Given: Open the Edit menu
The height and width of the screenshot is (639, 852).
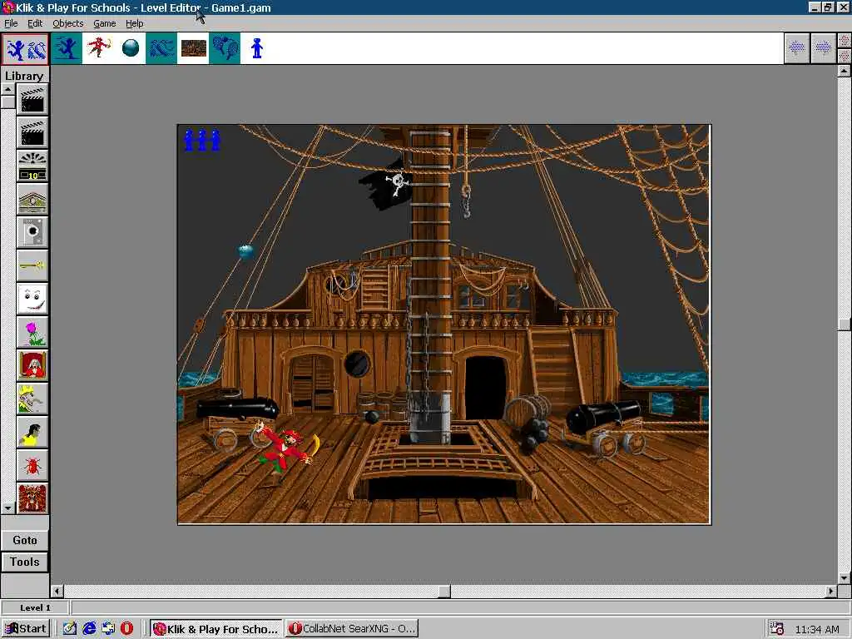Looking at the screenshot, I should 35,23.
